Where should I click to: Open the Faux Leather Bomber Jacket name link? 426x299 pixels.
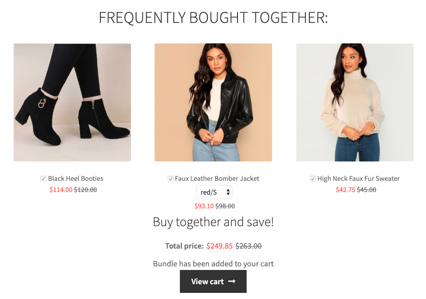pyautogui.click(x=217, y=179)
